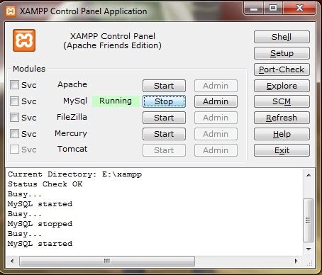Click the XAMPP orange logo icon
The height and width of the screenshot is (275, 322).
point(24,40)
